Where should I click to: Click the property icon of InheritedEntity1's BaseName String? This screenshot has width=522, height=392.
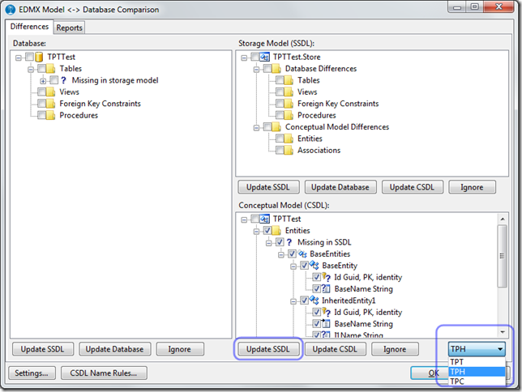point(326,324)
